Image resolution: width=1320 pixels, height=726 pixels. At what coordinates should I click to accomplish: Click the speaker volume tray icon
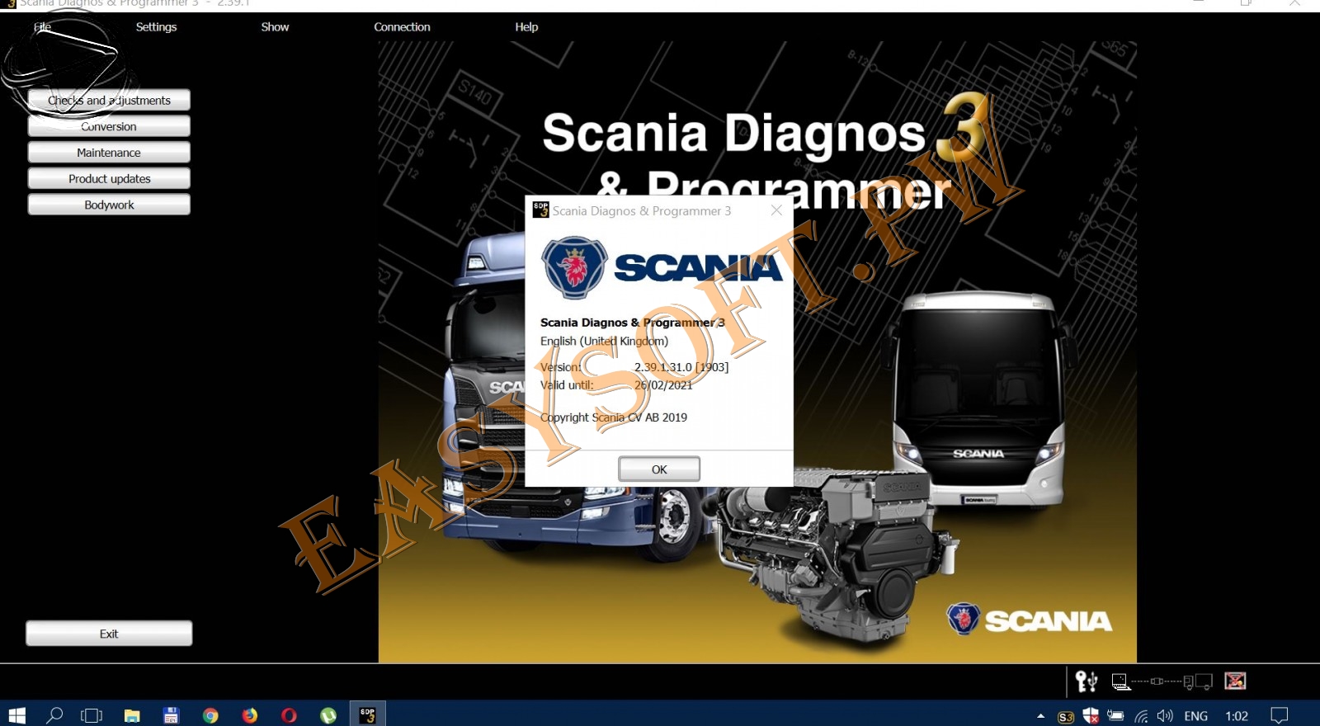pyautogui.click(x=1165, y=716)
